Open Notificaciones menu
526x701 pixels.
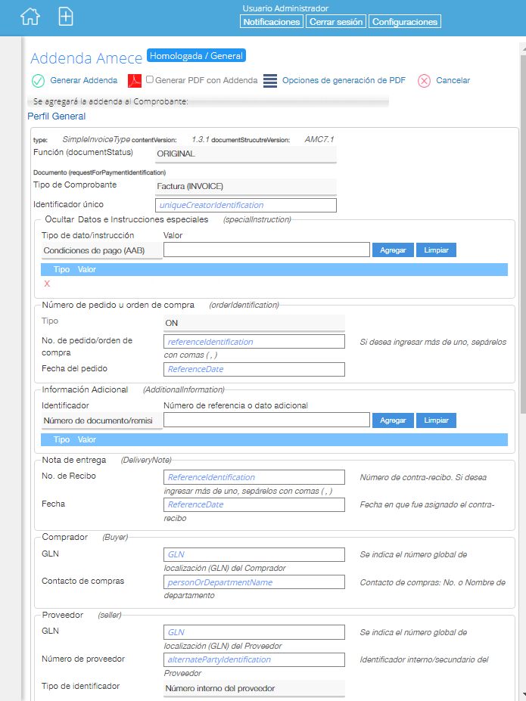271,22
